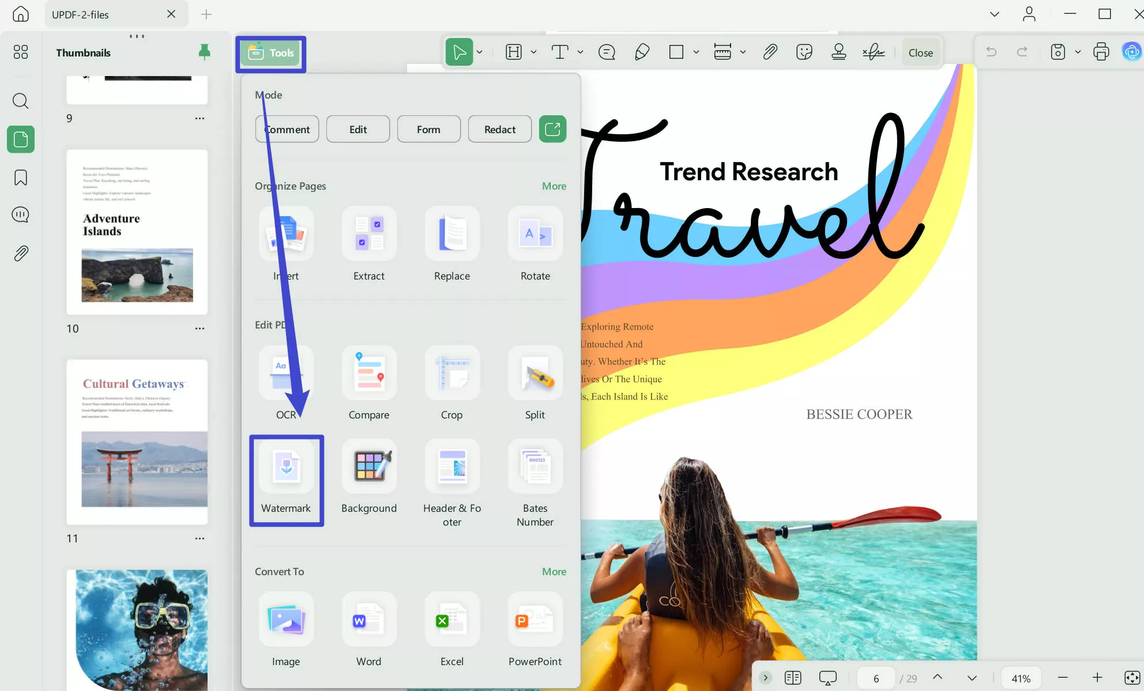Viewport: 1144px width, 691px height.
Task: Convert PDF to Excel
Action: coord(452,630)
